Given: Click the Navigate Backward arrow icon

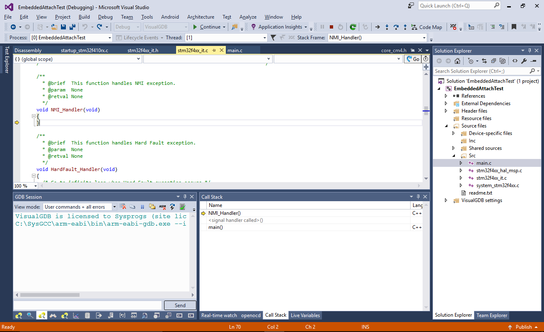Looking at the screenshot, I should tap(13, 27).
